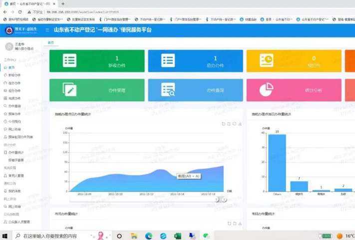This screenshot has width=355, height=240.
Task: Open 办件量统计 in the sidebar
Action: [16, 152]
